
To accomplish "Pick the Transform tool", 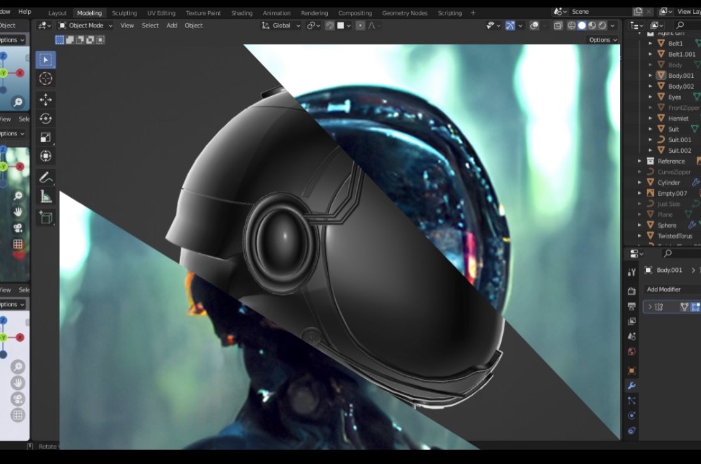I will click(45, 156).
